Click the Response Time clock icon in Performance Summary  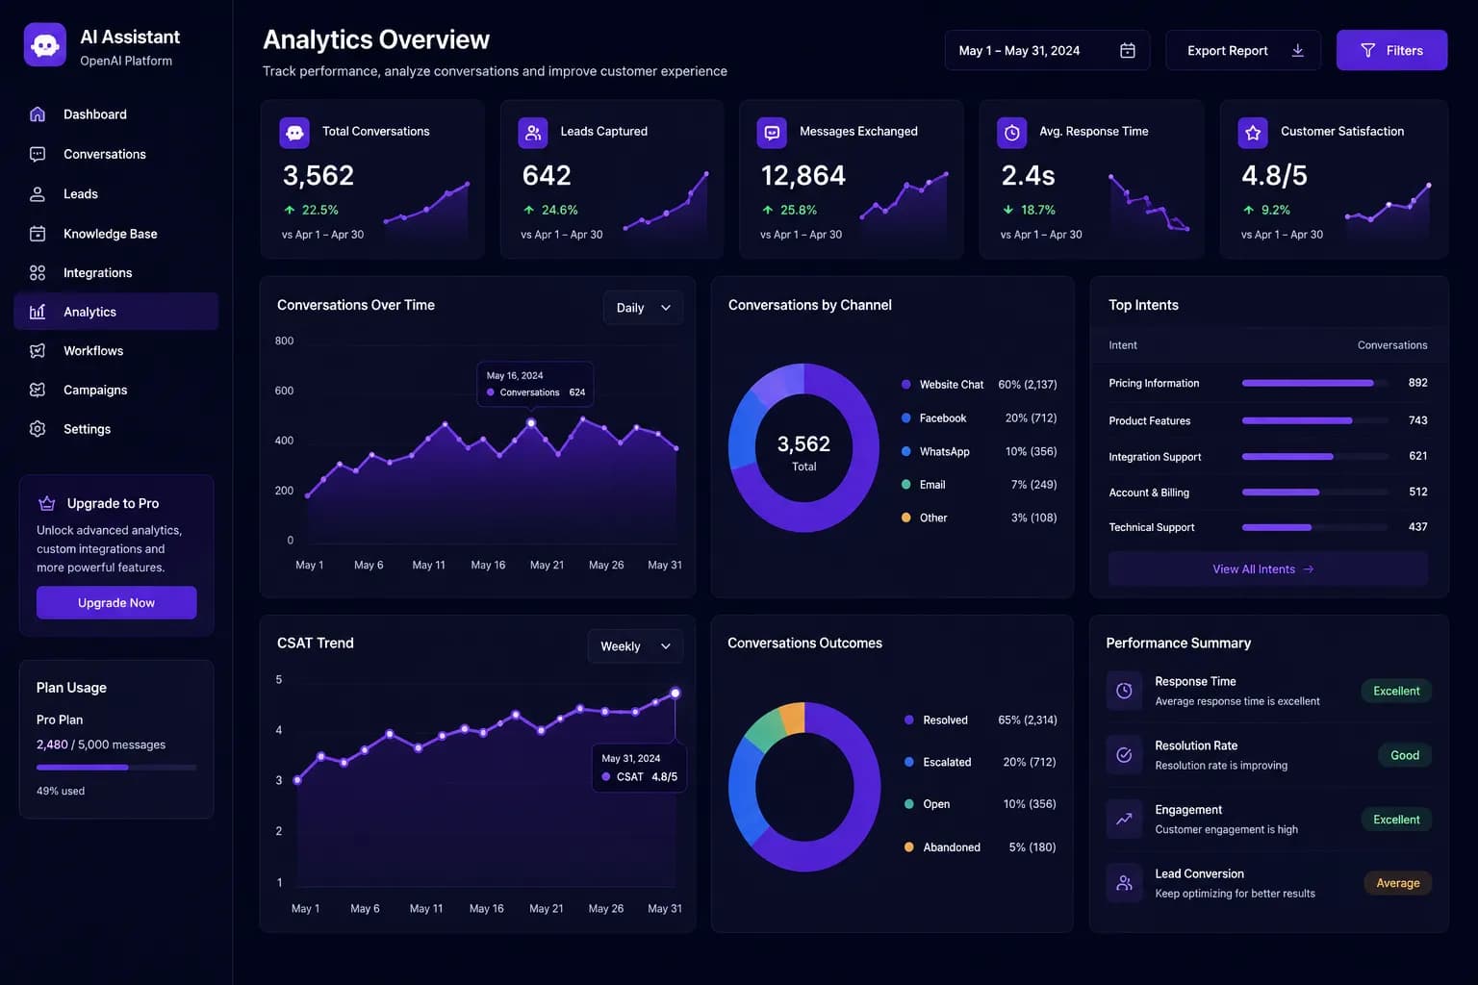click(1124, 691)
